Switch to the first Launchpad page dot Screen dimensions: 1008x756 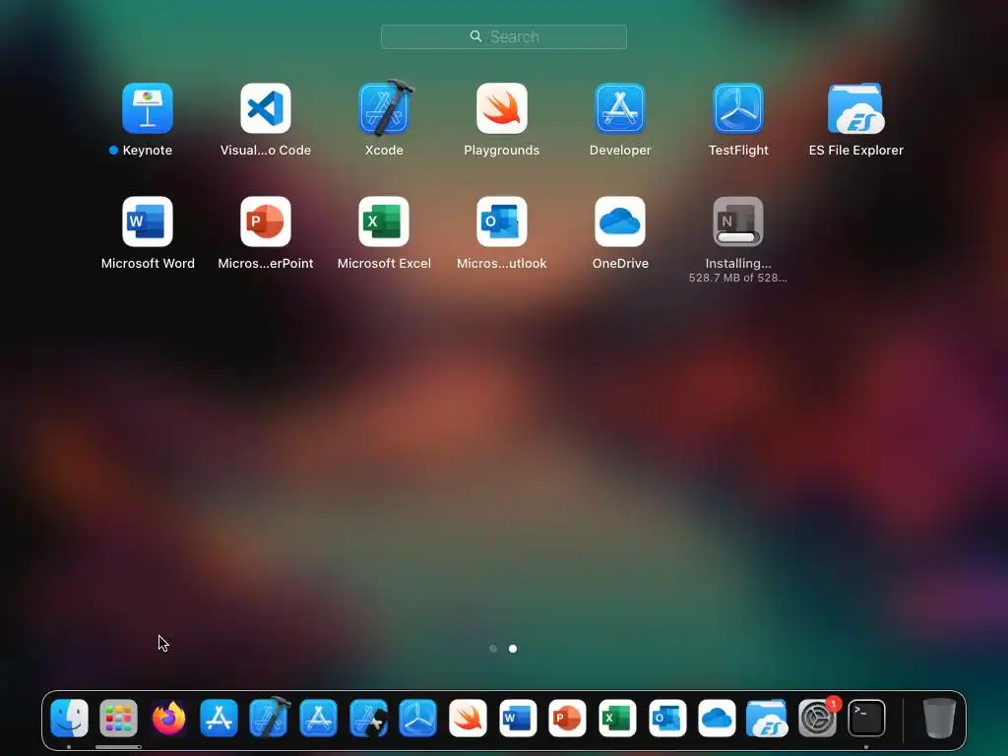pos(493,649)
